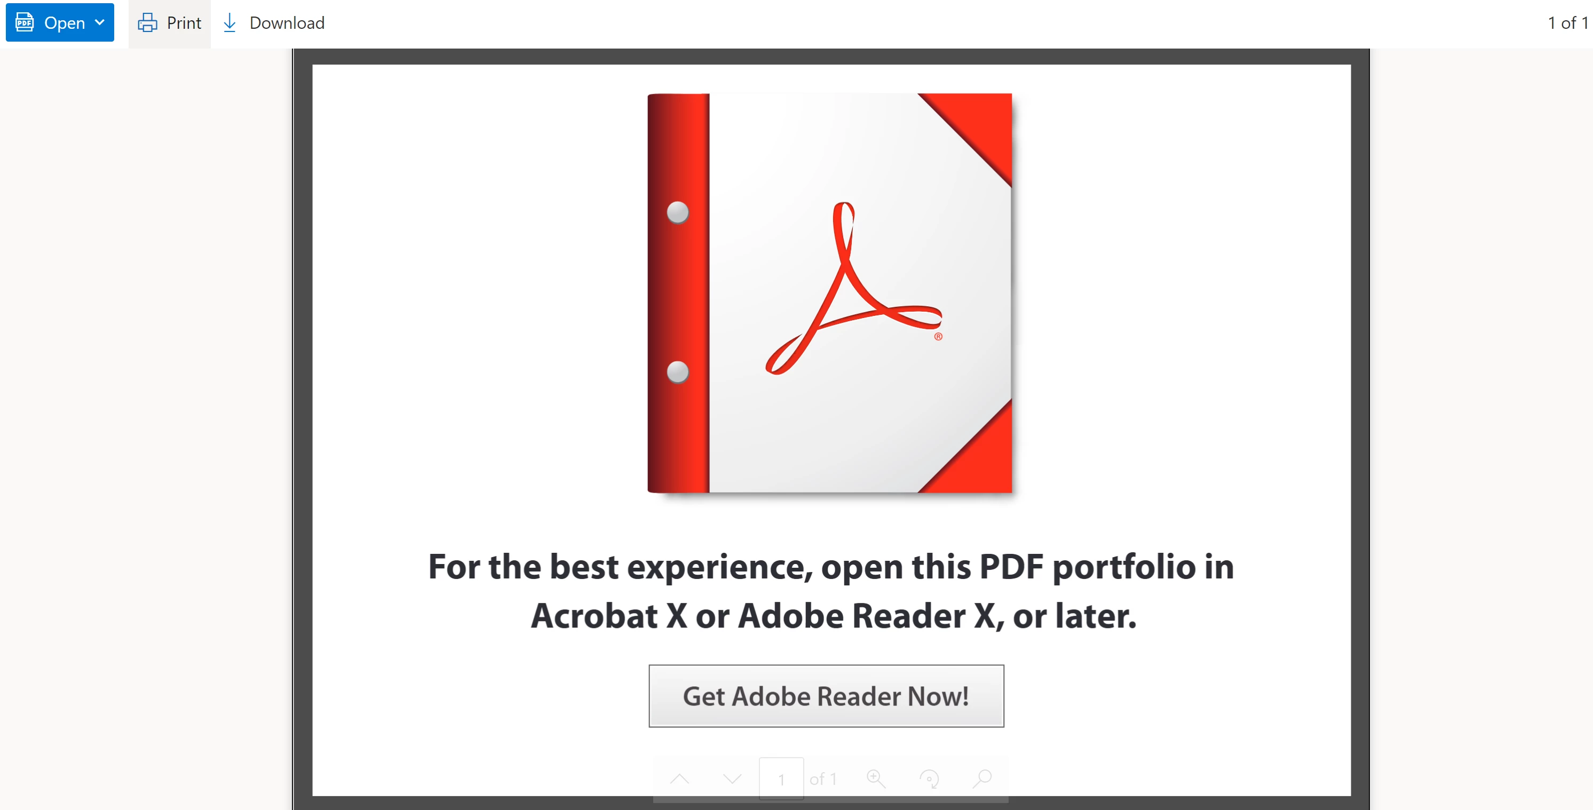Click the red binder spine of portfolio image
This screenshot has height=810, width=1593.
click(x=678, y=293)
